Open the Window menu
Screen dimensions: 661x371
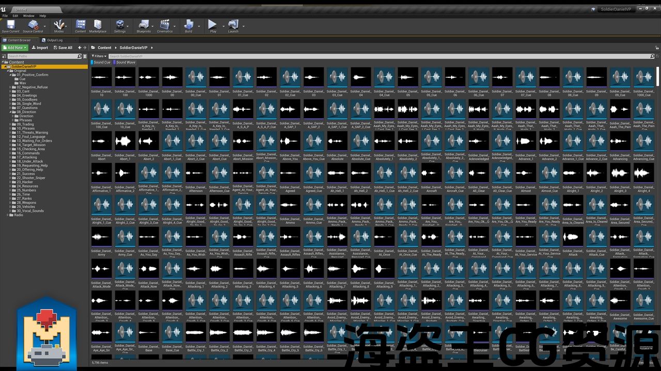28,16
